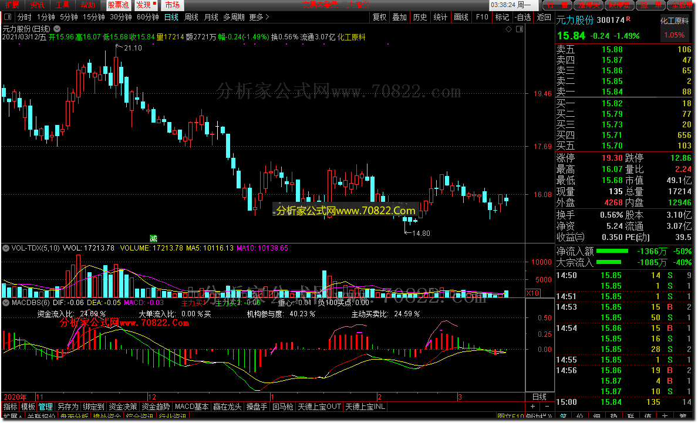Switch to 月线 monthly chart
The width and height of the screenshot is (698, 423).
pos(211,17)
